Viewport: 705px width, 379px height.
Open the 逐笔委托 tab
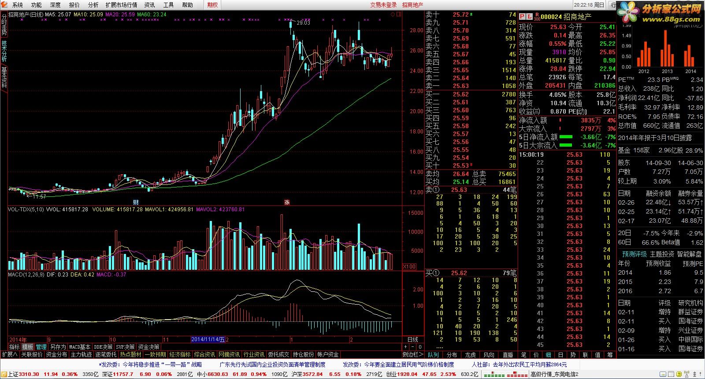(x=106, y=354)
